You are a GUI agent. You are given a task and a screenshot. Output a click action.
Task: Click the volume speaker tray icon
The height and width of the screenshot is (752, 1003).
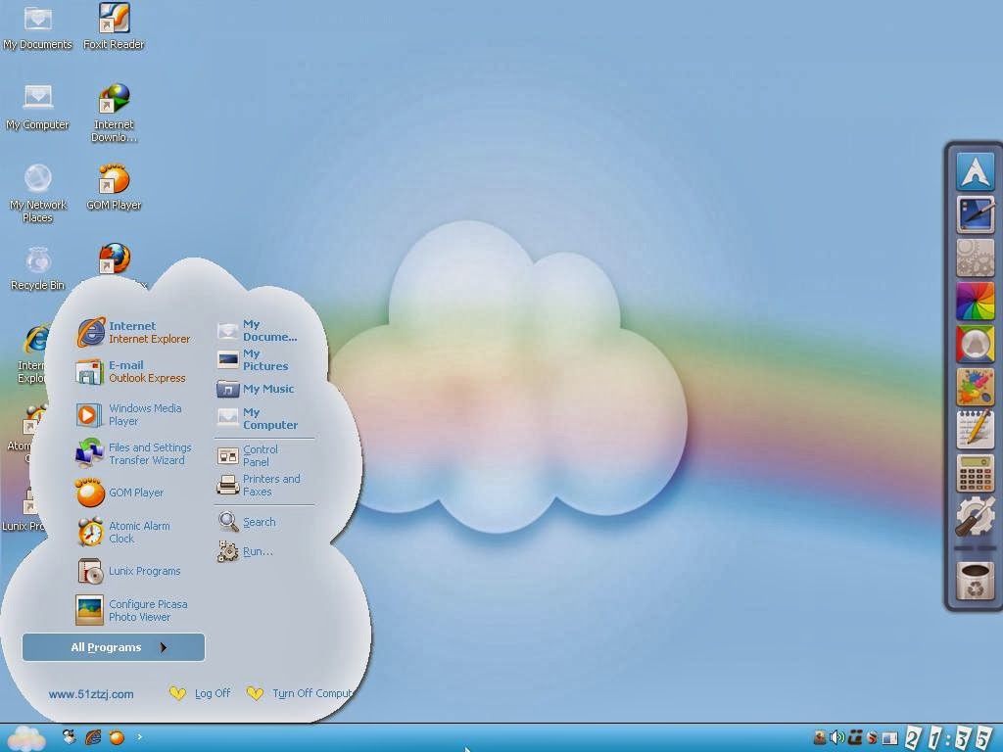[x=836, y=738]
